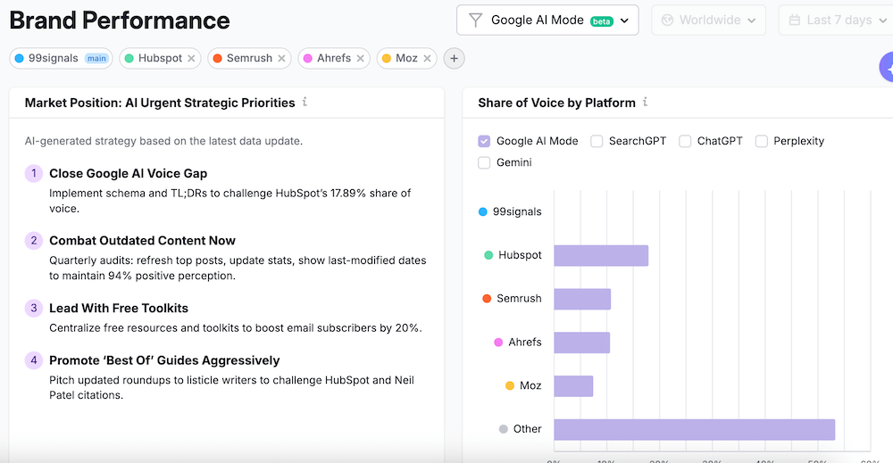The image size is (893, 463).
Task: Open the Google AI Mode platform dropdown
Action: coord(547,21)
